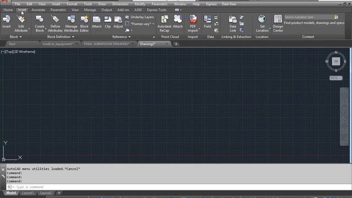Click the Underlay Layers icon

[x=127, y=17]
